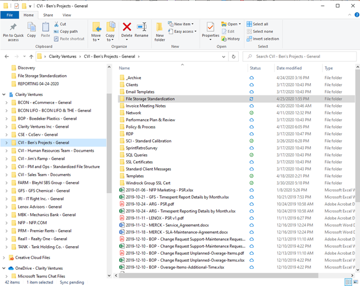Switch to Details view icon in status bar
This screenshot has height=286, width=360.
click(348, 282)
